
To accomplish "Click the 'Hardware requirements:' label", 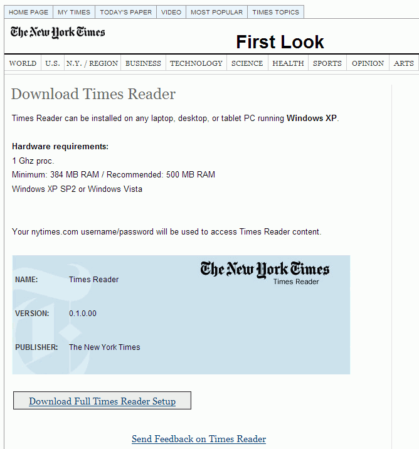I will (x=60, y=146).
